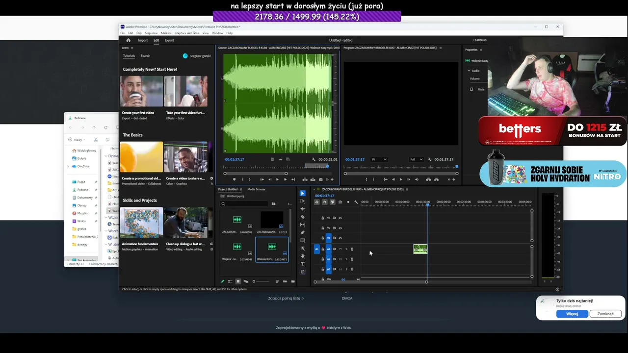Select the Hand tool
The height and width of the screenshot is (353, 628).
coord(303,256)
